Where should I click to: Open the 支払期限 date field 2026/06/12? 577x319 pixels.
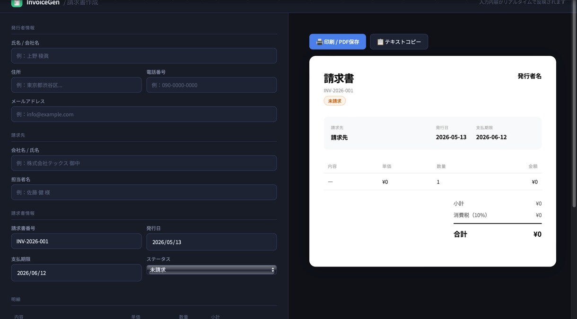pos(76,273)
